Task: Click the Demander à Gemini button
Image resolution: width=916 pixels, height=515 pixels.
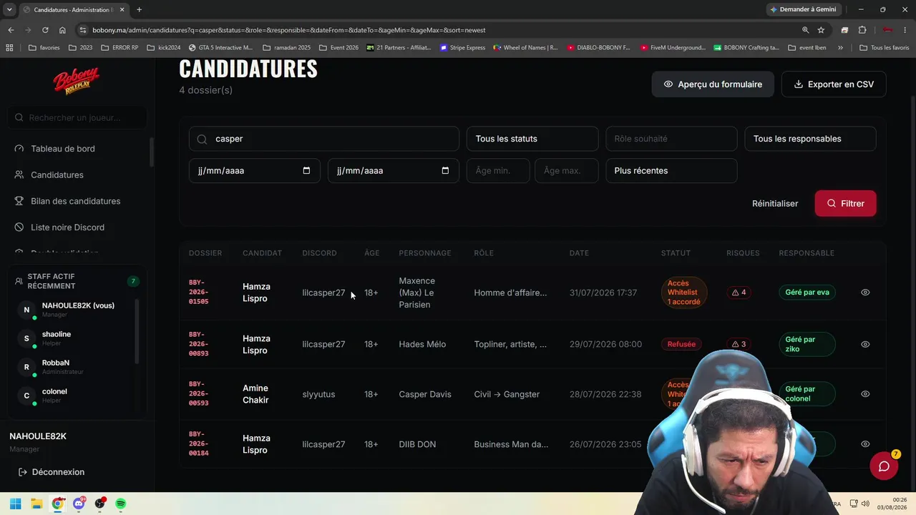Action: pos(803,9)
